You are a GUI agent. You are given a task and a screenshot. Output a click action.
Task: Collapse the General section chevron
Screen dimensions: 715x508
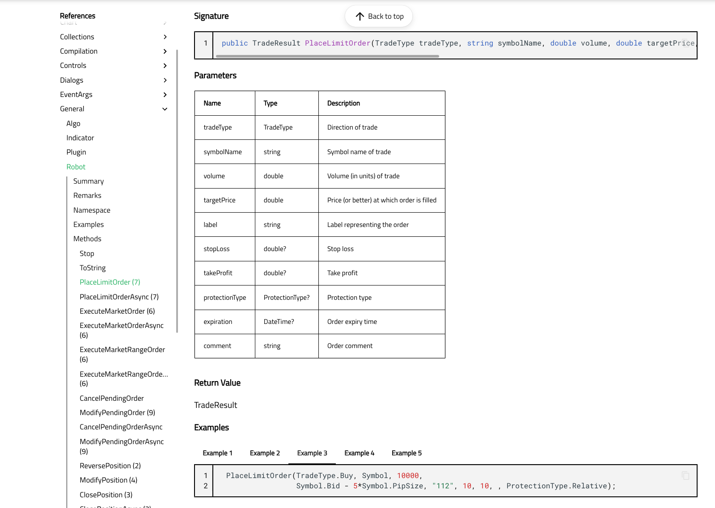coord(165,109)
